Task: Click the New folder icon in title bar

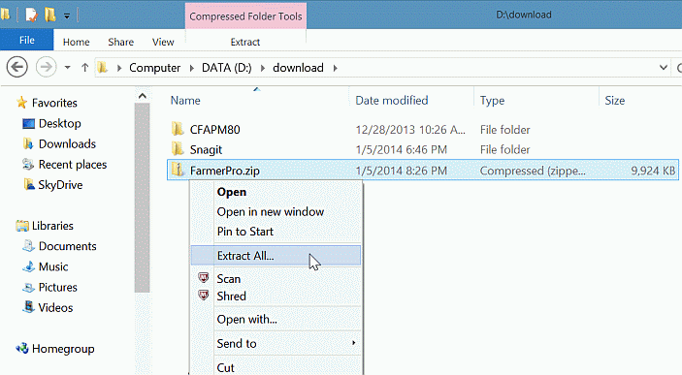Action: point(50,15)
